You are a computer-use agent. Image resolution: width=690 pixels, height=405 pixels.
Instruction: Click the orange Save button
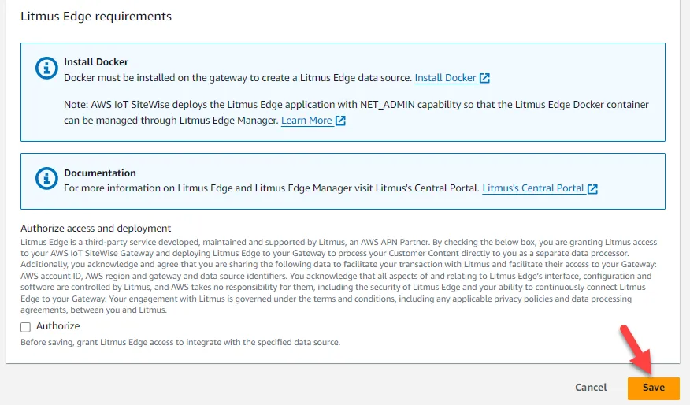click(654, 388)
